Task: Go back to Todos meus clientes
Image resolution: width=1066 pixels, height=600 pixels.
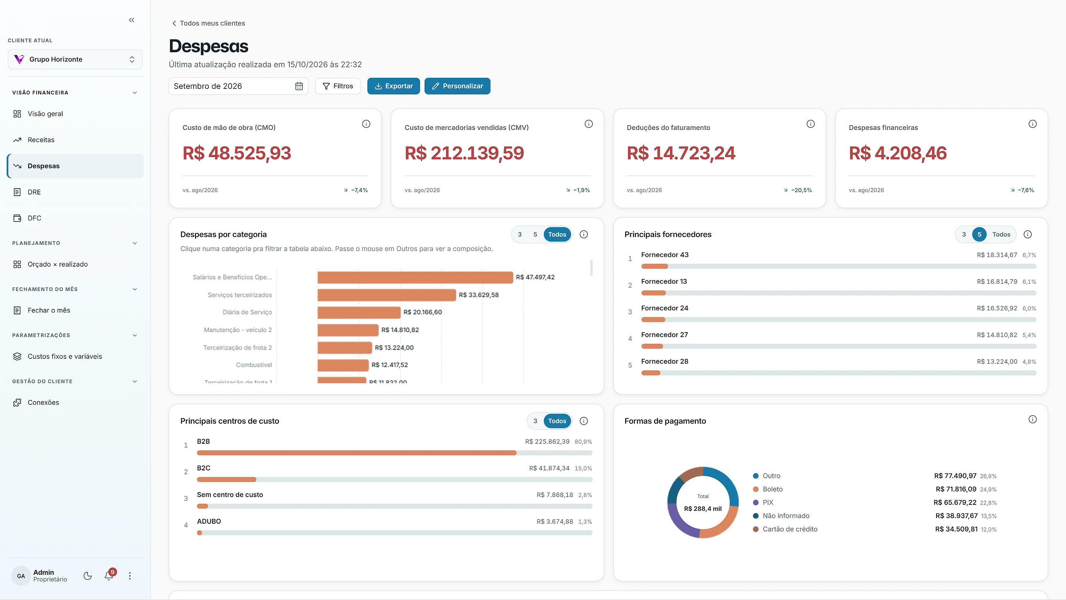Action: [208, 23]
